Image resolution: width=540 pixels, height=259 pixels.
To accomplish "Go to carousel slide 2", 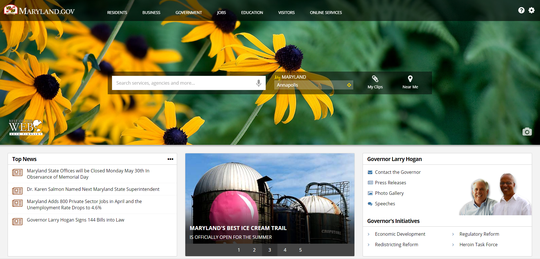I will pyautogui.click(x=254, y=250).
